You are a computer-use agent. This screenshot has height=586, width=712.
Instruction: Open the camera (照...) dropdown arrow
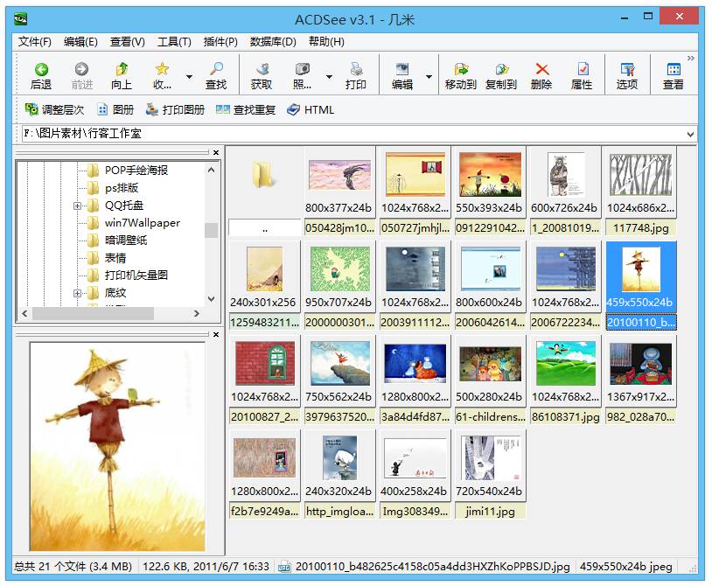click(329, 77)
